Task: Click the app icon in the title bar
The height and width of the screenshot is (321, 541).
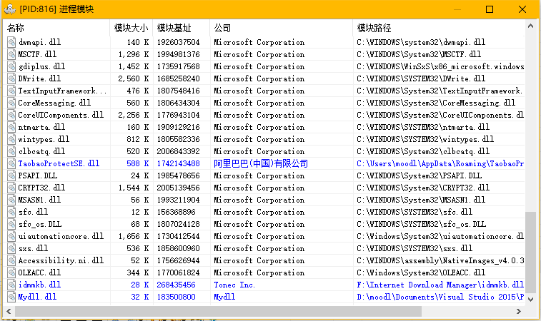Action: click(x=10, y=9)
